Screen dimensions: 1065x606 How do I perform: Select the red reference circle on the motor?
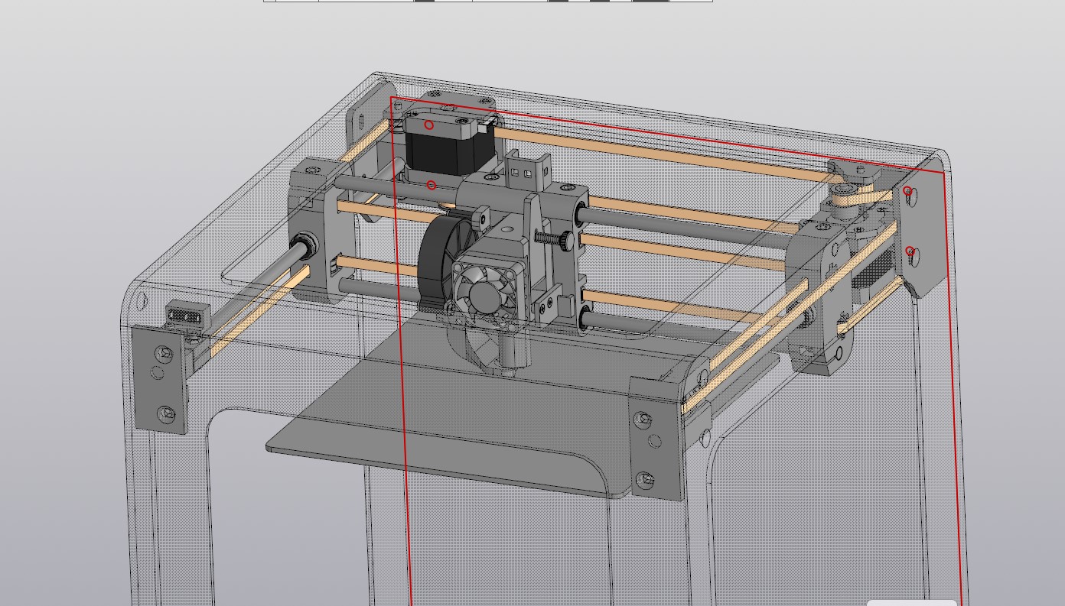(x=429, y=124)
